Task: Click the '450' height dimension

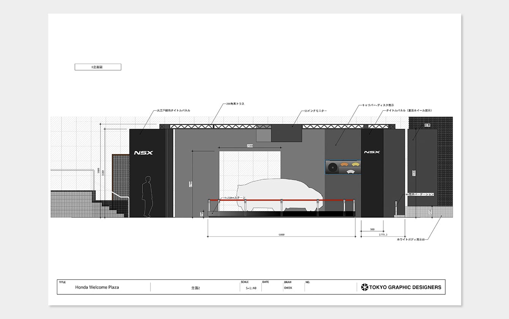Action: 430,212
